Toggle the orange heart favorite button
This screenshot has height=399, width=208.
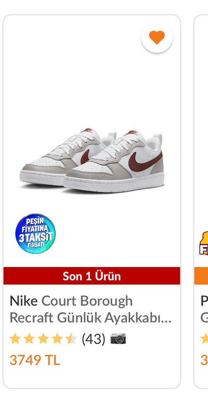[x=157, y=37]
